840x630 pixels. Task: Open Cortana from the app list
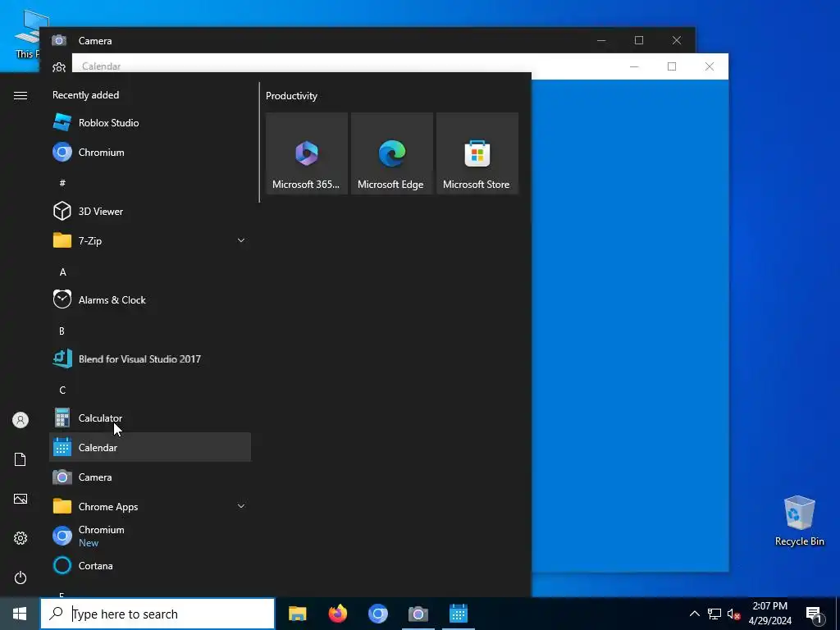[150, 566]
